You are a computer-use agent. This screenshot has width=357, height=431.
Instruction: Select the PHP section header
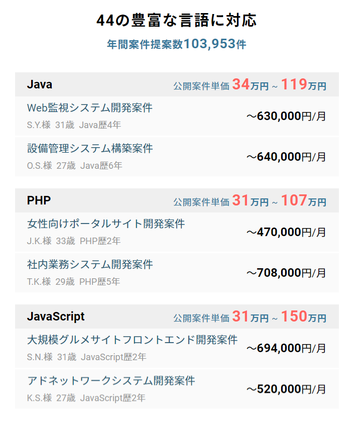pos(177,200)
